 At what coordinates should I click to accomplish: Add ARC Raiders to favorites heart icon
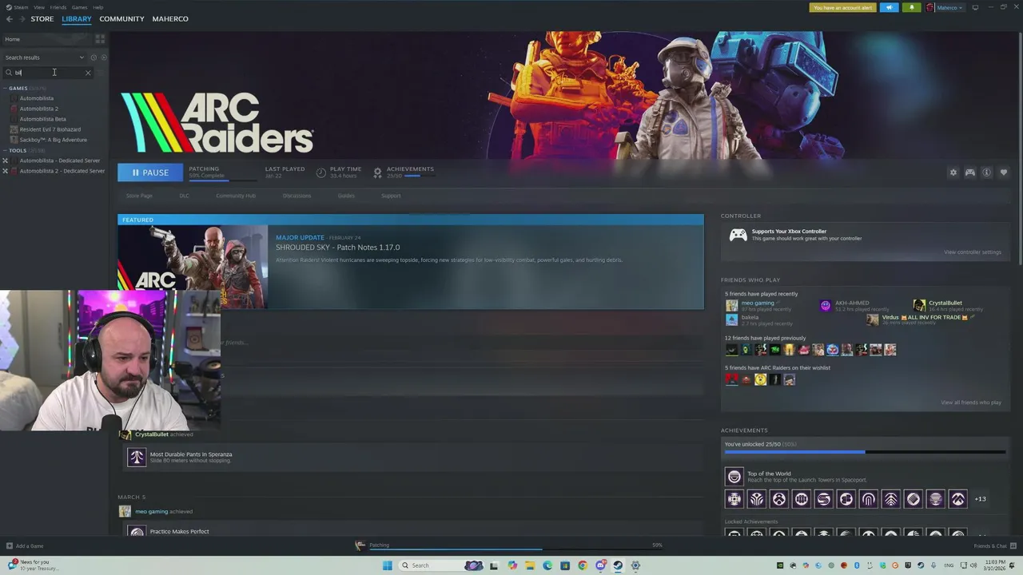click(x=1004, y=172)
